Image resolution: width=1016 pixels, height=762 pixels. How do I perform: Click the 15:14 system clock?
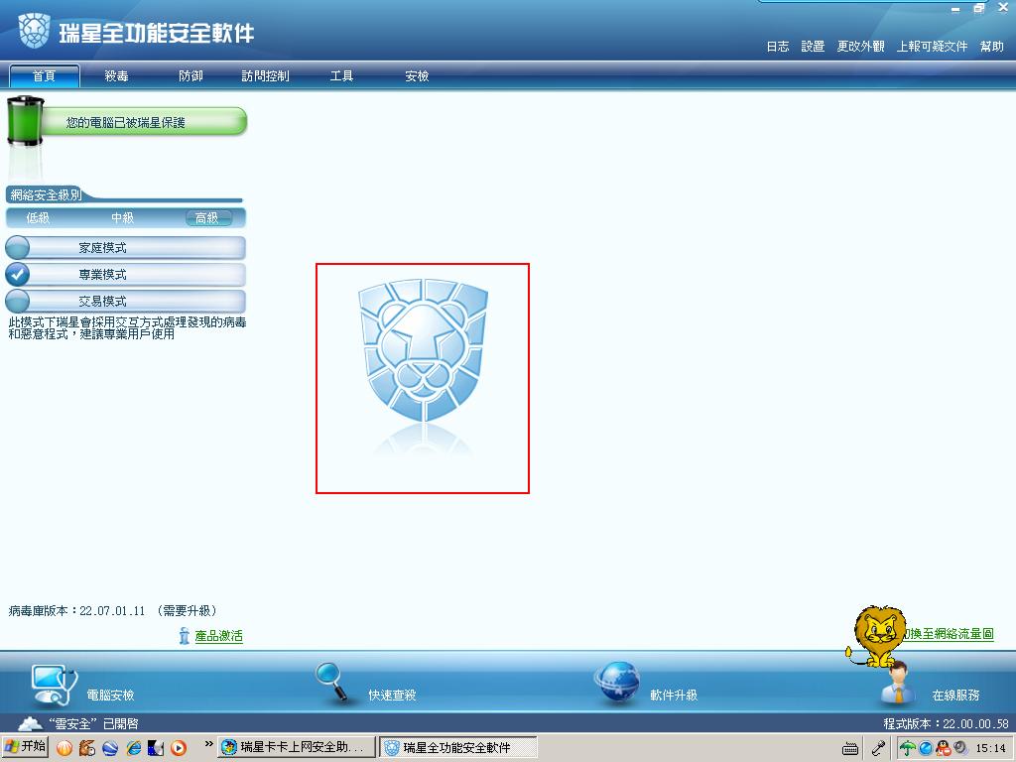pos(990,748)
